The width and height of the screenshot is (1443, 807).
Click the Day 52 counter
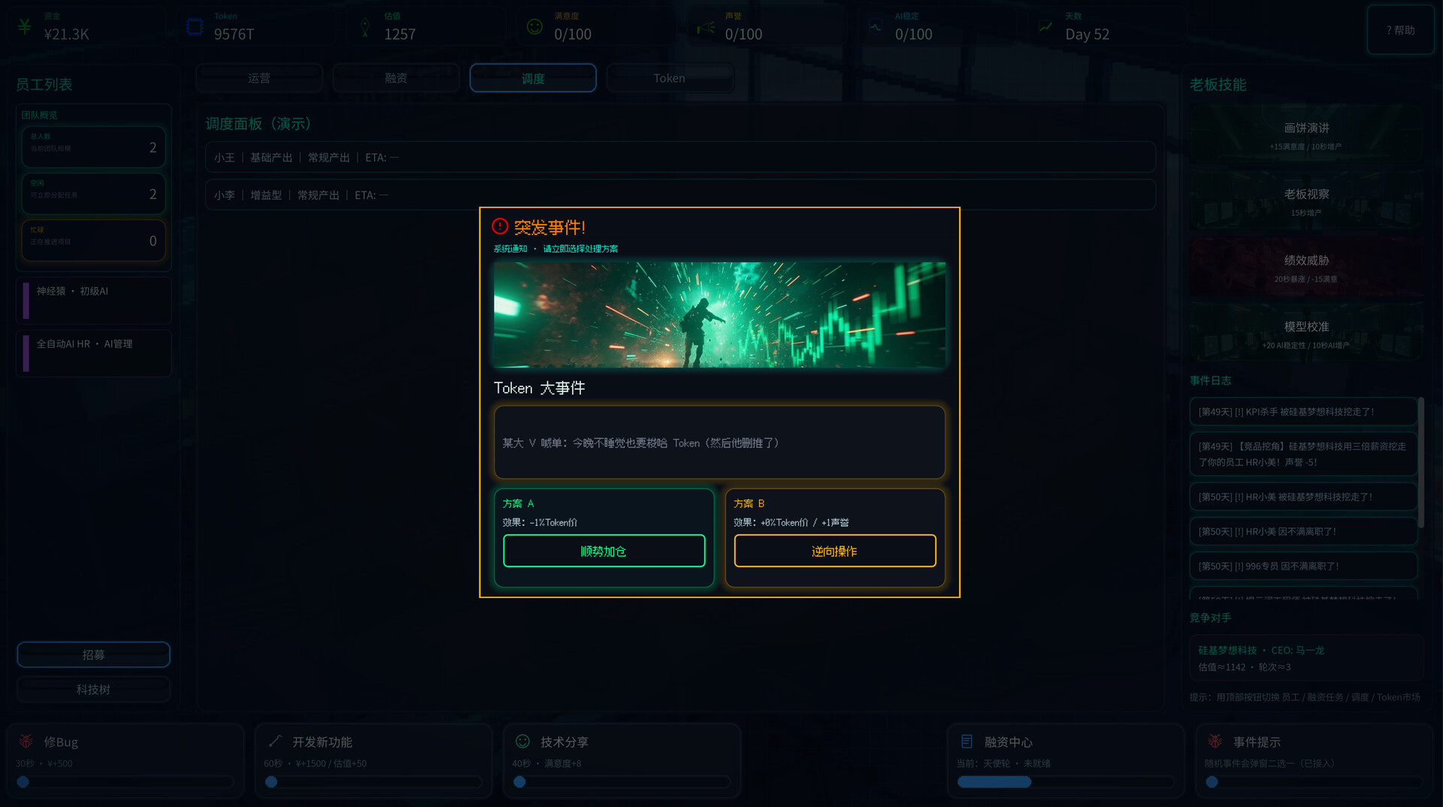coord(1087,34)
